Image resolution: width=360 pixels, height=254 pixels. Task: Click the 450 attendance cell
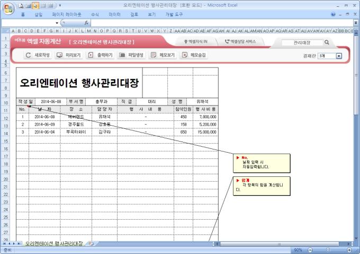click(184, 117)
